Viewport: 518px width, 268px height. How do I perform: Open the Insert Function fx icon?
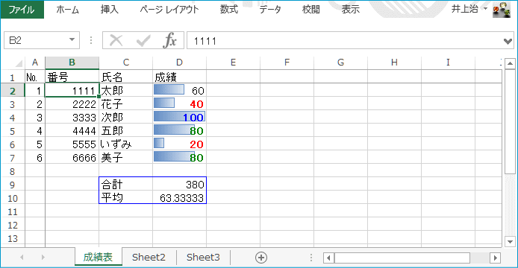169,40
